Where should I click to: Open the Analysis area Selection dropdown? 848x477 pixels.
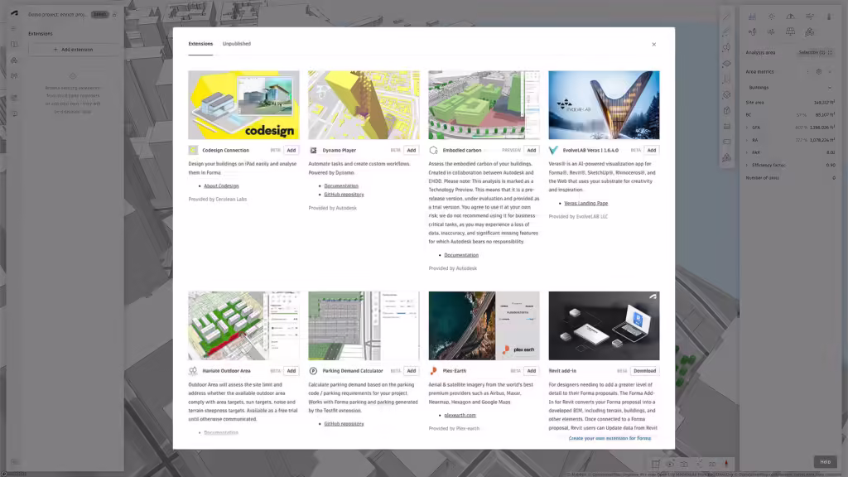(813, 52)
